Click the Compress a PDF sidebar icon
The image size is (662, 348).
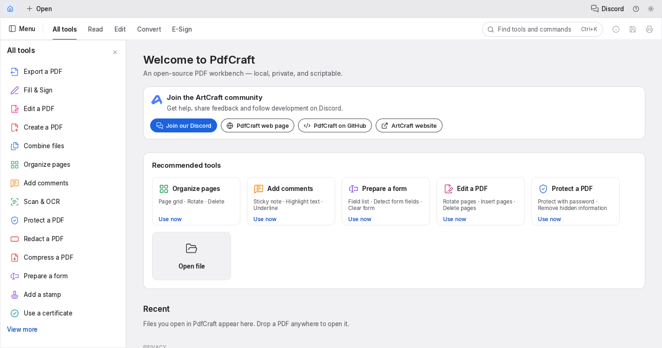(x=14, y=257)
